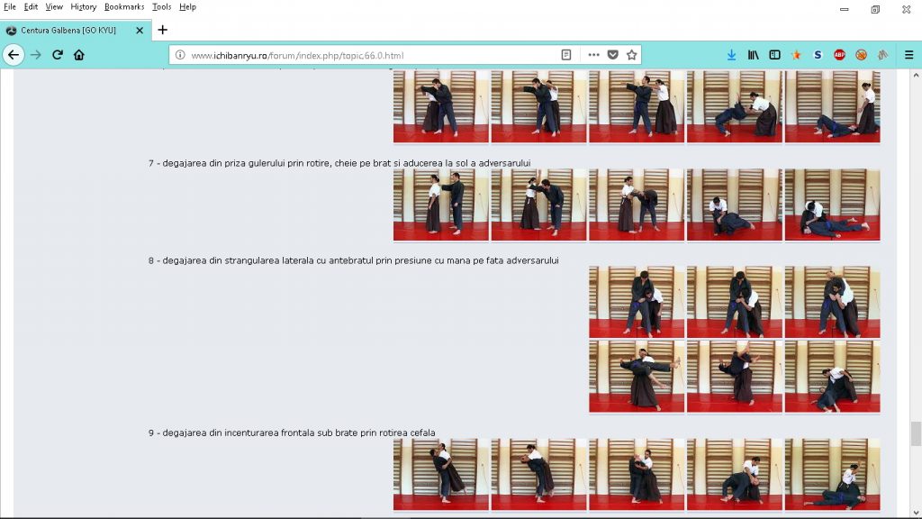
Task: Click the blue S extension icon
Action: 818,55
